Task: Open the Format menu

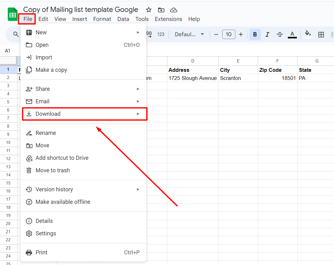Action: [x=102, y=19]
